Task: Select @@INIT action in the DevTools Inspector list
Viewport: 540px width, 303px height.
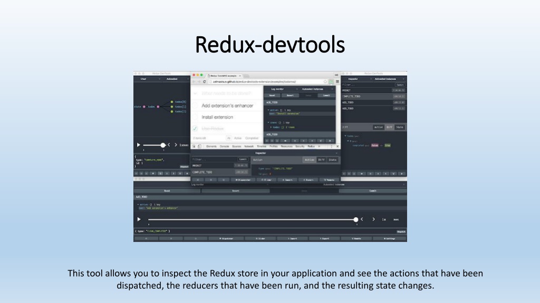Action: click(x=220, y=166)
